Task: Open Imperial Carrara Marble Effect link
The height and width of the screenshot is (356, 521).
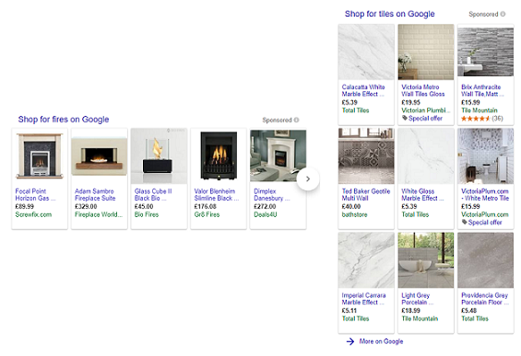Action: coord(363,299)
